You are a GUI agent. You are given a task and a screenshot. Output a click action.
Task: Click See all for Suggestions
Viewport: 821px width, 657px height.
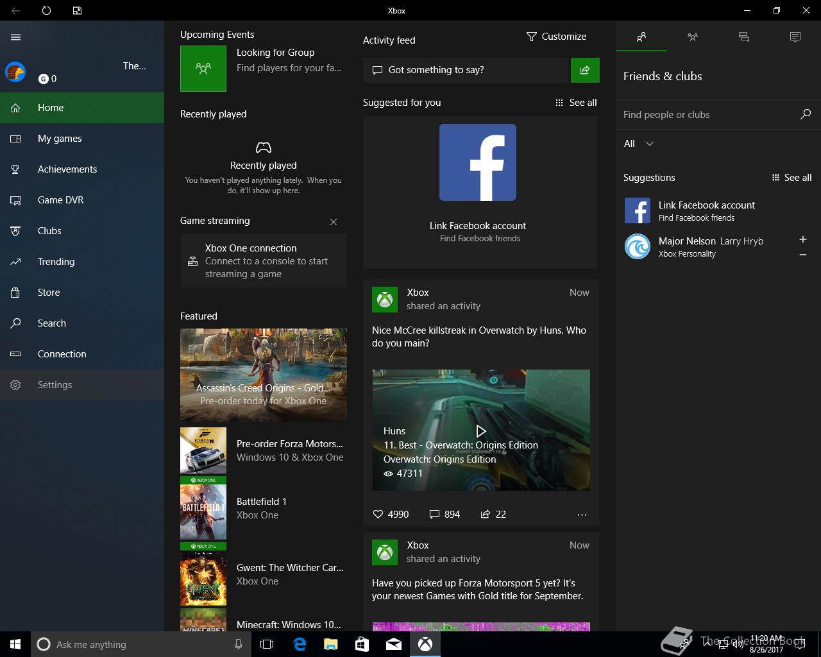[x=791, y=178]
